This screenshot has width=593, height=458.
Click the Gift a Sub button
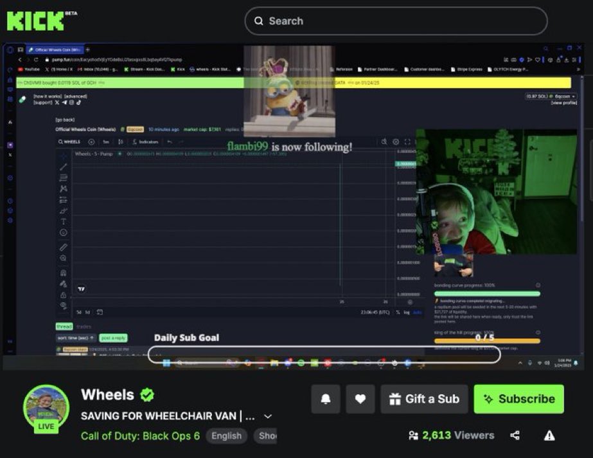tap(424, 399)
